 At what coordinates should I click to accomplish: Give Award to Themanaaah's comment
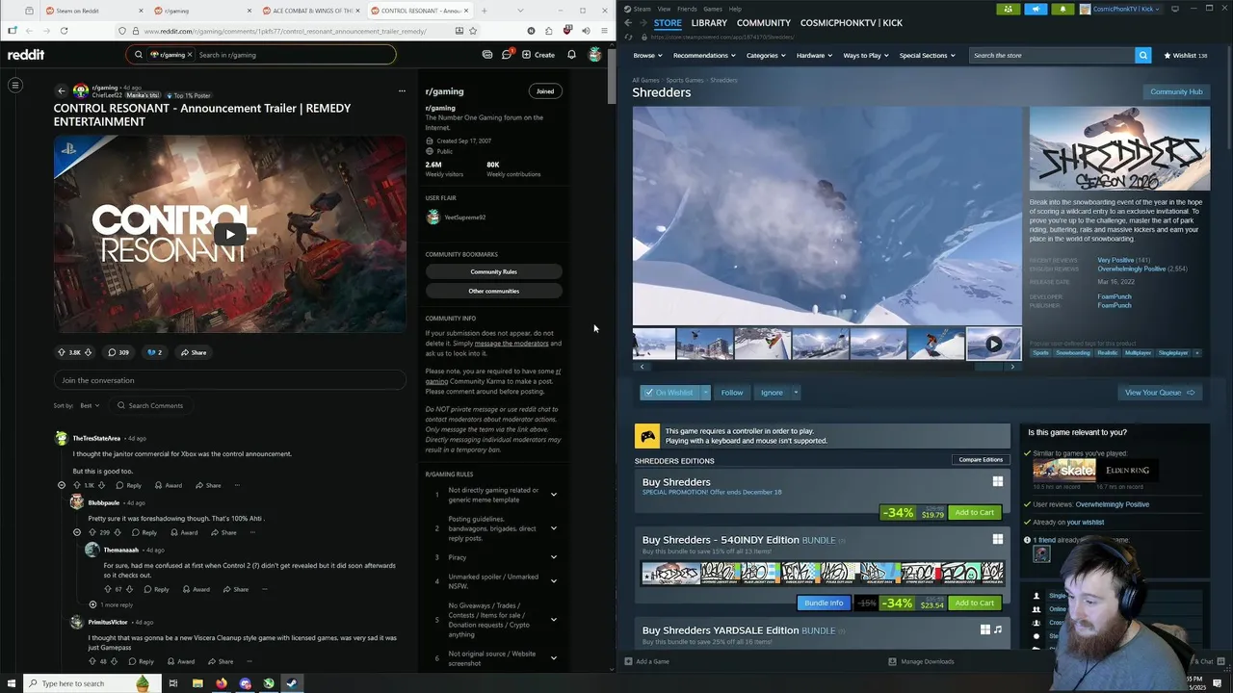[196, 589]
